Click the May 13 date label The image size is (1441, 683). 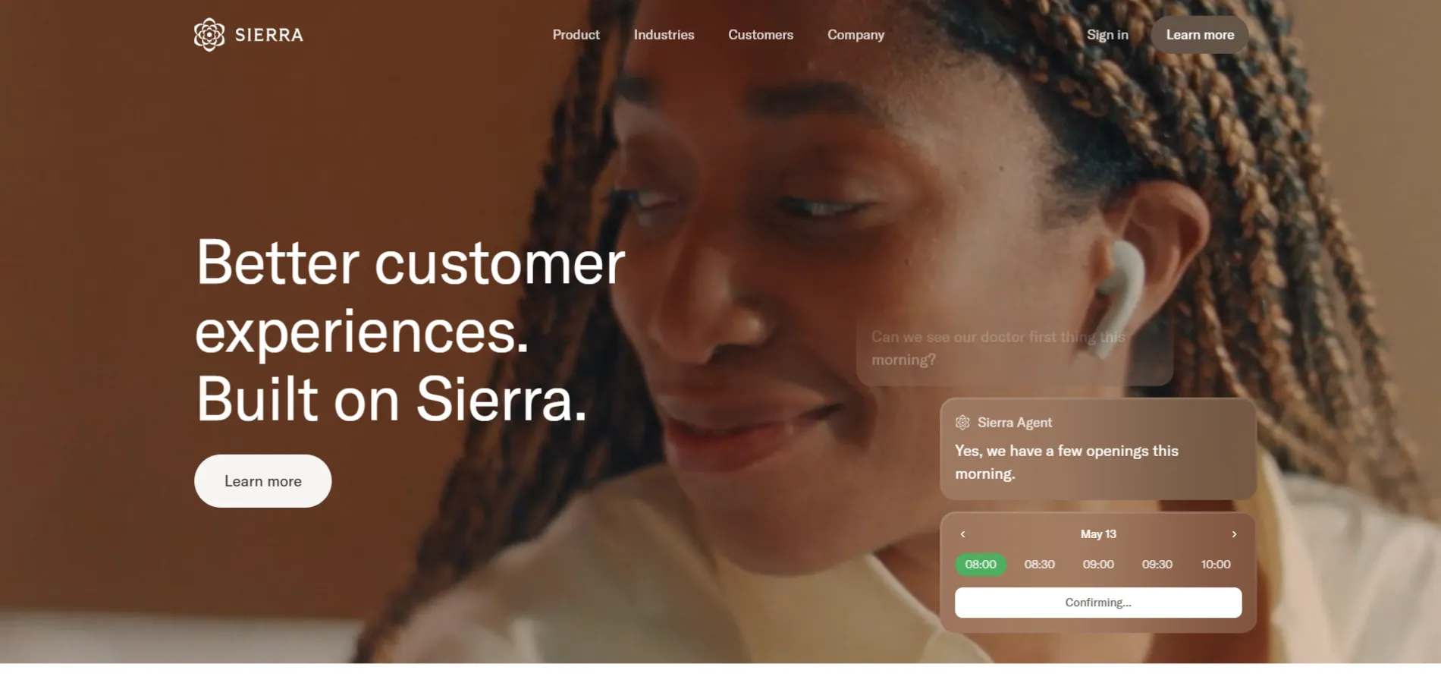1098,534
